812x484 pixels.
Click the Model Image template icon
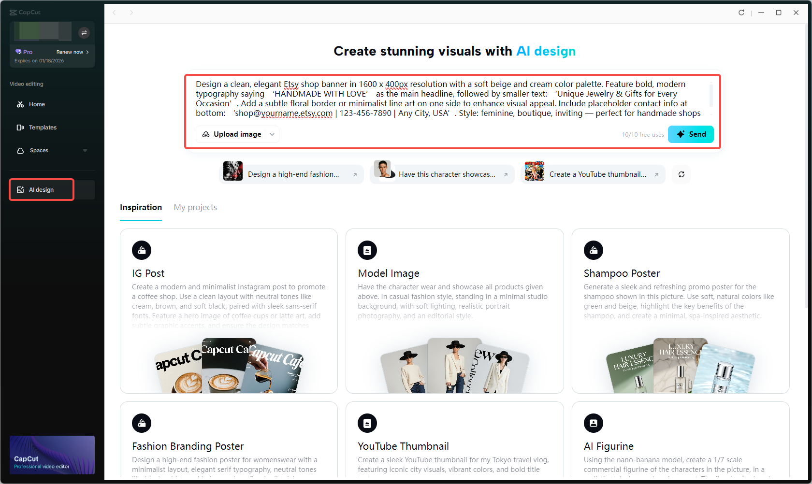coord(367,250)
